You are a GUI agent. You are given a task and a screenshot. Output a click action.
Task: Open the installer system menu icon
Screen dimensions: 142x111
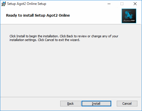tap(3, 4)
